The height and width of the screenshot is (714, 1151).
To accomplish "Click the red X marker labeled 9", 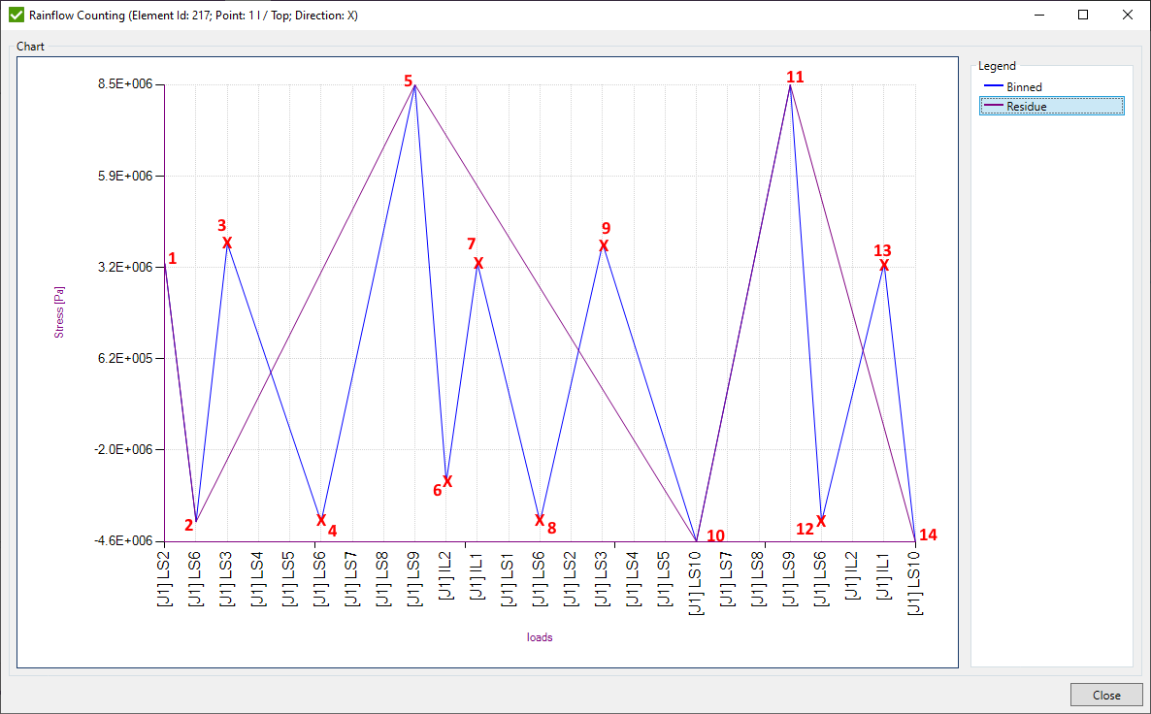I will coord(604,246).
